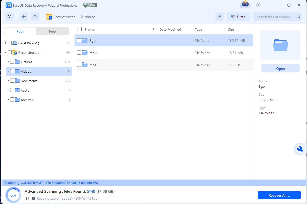307x204 pixels.
Task: Click the Archives folder icon in tree
Action: [x=17, y=100]
